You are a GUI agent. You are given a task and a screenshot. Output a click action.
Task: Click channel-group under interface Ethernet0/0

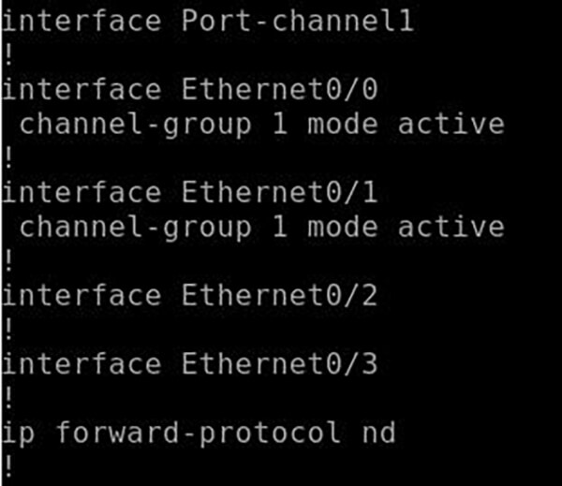(136, 124)
